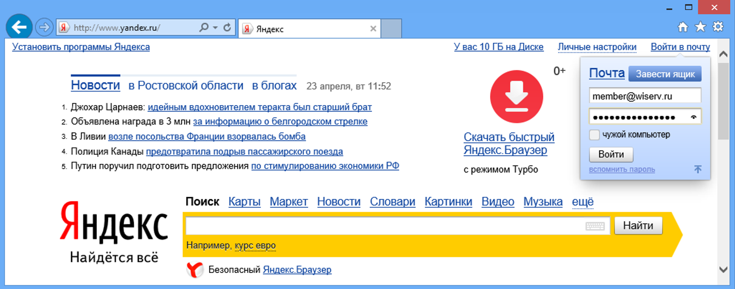Open the address bar dropdown arrow
Image resolution: width=735 pixels, height=289 pixels.
click(x=215, y=28)
